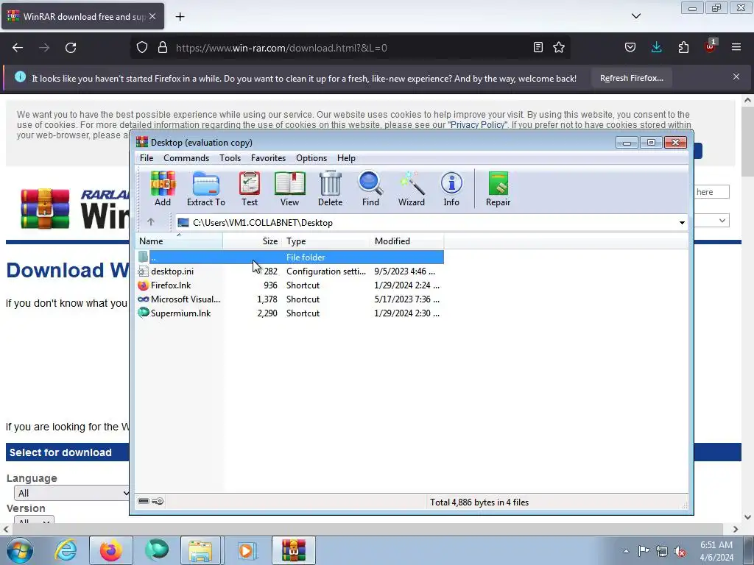Image resolution: width=754 pixels, height=565 pixels.
Task: Sort by the Name column header
Action: (x=179, y=241)
